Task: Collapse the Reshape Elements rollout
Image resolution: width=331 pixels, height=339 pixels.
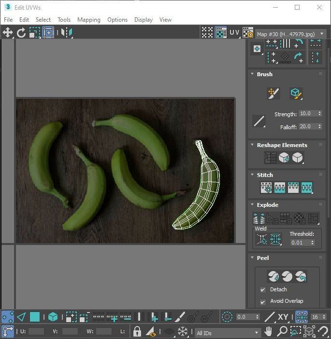Action: point(252,145)
